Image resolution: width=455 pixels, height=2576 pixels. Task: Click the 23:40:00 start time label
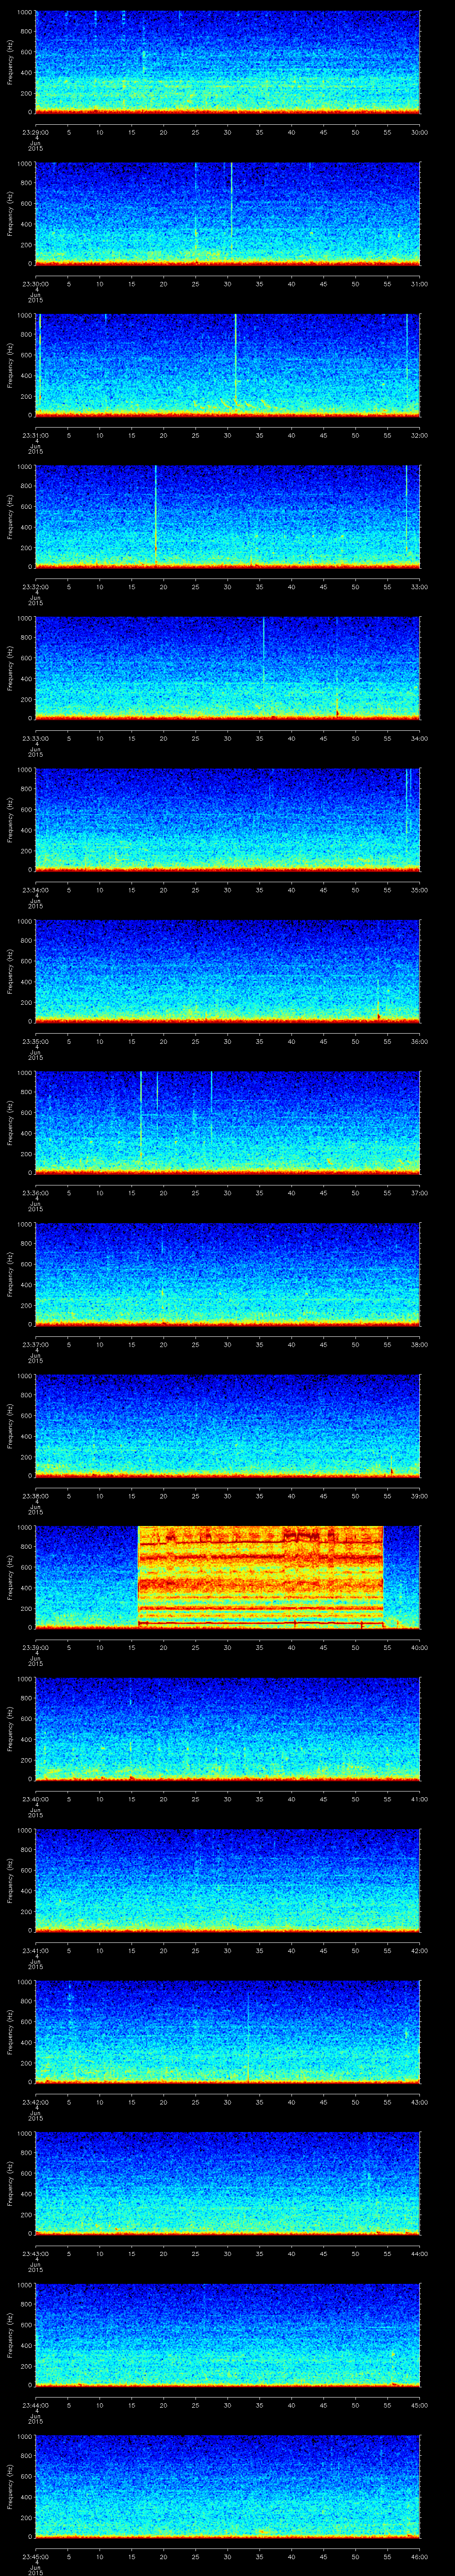[35, 1800]
